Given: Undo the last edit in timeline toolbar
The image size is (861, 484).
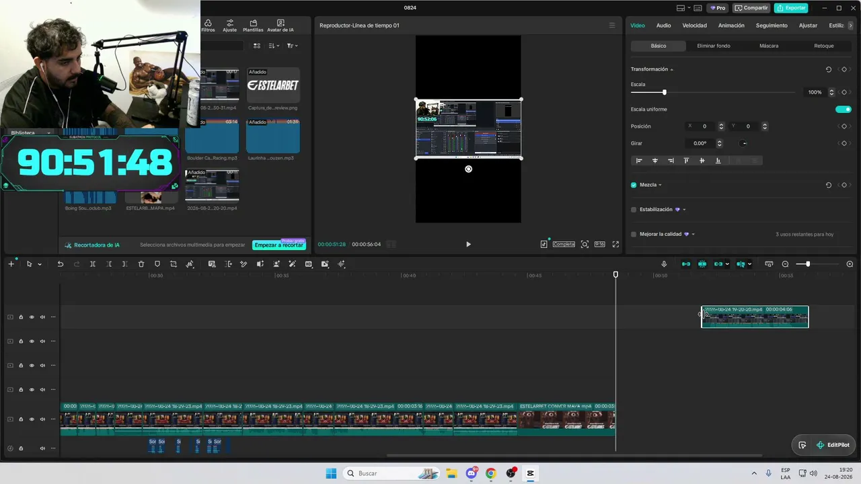Looking at the screenshot, I should pos(60,264).
